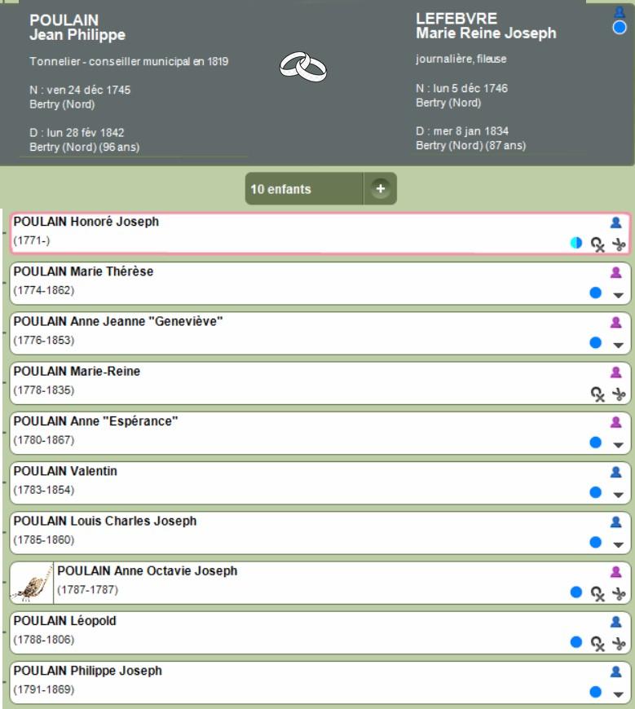Image resolution: width=635 pixels, height=709 pixels.
Task: Click male icon on Valentin row
Action: pos(615,472)
